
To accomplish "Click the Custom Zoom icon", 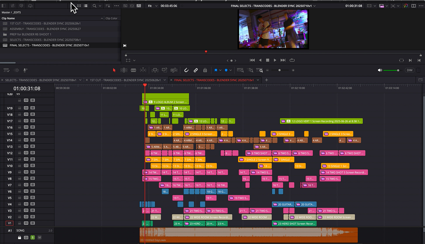I will (259, 70).
